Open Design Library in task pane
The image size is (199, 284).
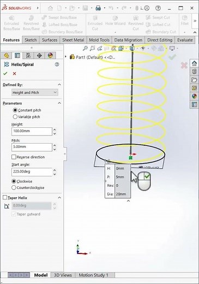click(194, 72)
